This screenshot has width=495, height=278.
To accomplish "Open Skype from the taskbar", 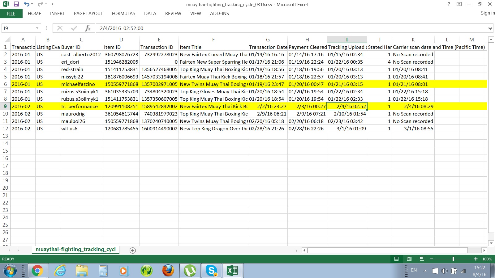I will [x=212, y=271].
